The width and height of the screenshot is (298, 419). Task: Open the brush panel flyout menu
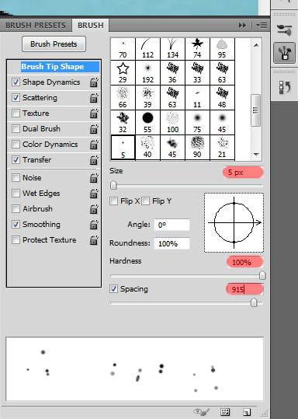click(262, 26)
